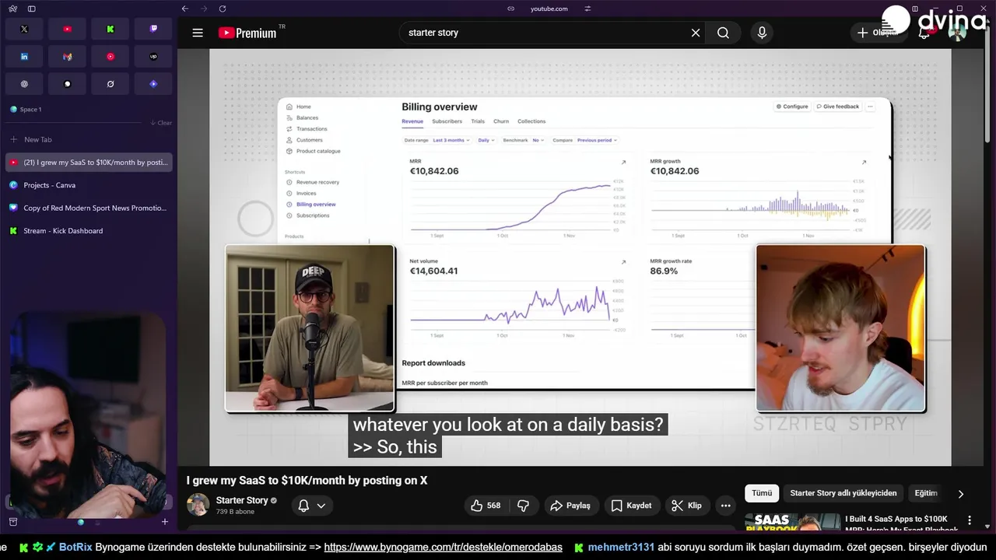
Task: Open the YouTube Music pinned shortcut
Action: coord(110,57)
